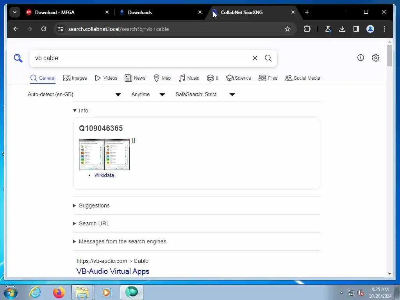400x300 pixels.
Task: Click the page vertical scrollbar thumb
Action: [x=389, y=55]
